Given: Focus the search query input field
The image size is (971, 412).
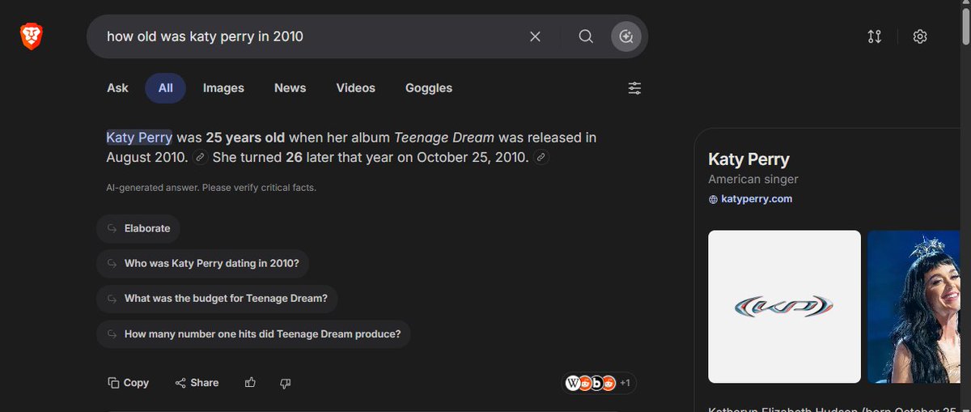Looking at the screenshot, I should (312, 36).
